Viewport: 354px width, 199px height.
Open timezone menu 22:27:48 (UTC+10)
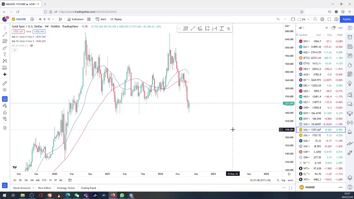coord(260,180)
